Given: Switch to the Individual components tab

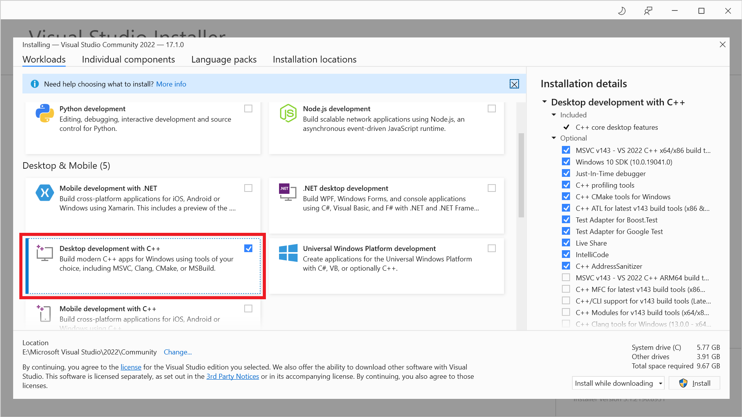Looking at the screenshot, I should click(x=128, y=59).
